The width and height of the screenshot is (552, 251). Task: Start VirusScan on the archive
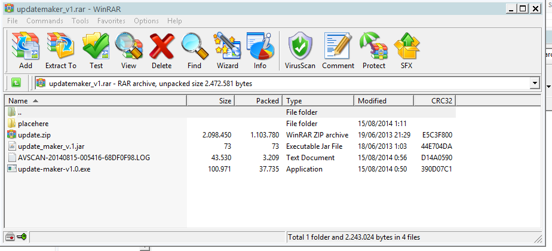300,45
